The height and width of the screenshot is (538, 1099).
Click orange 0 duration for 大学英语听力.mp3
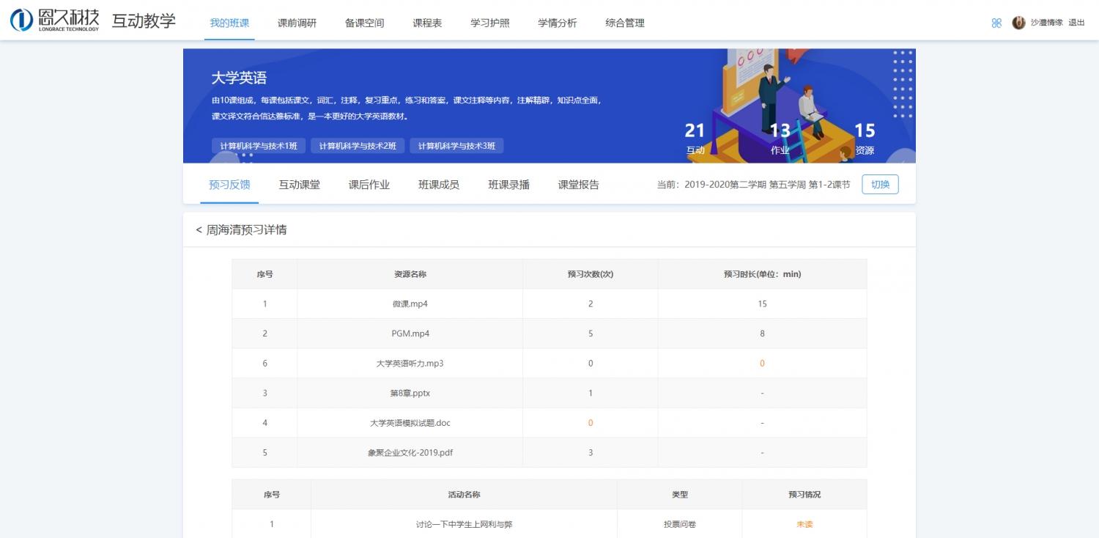pos(762,364)
